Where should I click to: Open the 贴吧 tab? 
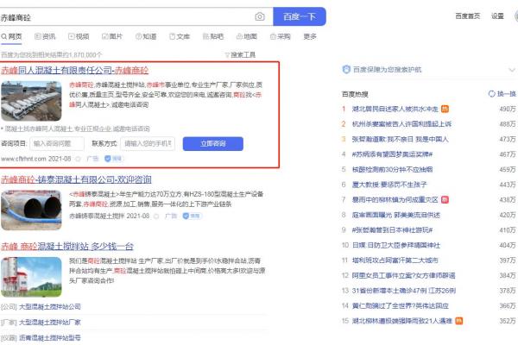click(x=213, y=36)
